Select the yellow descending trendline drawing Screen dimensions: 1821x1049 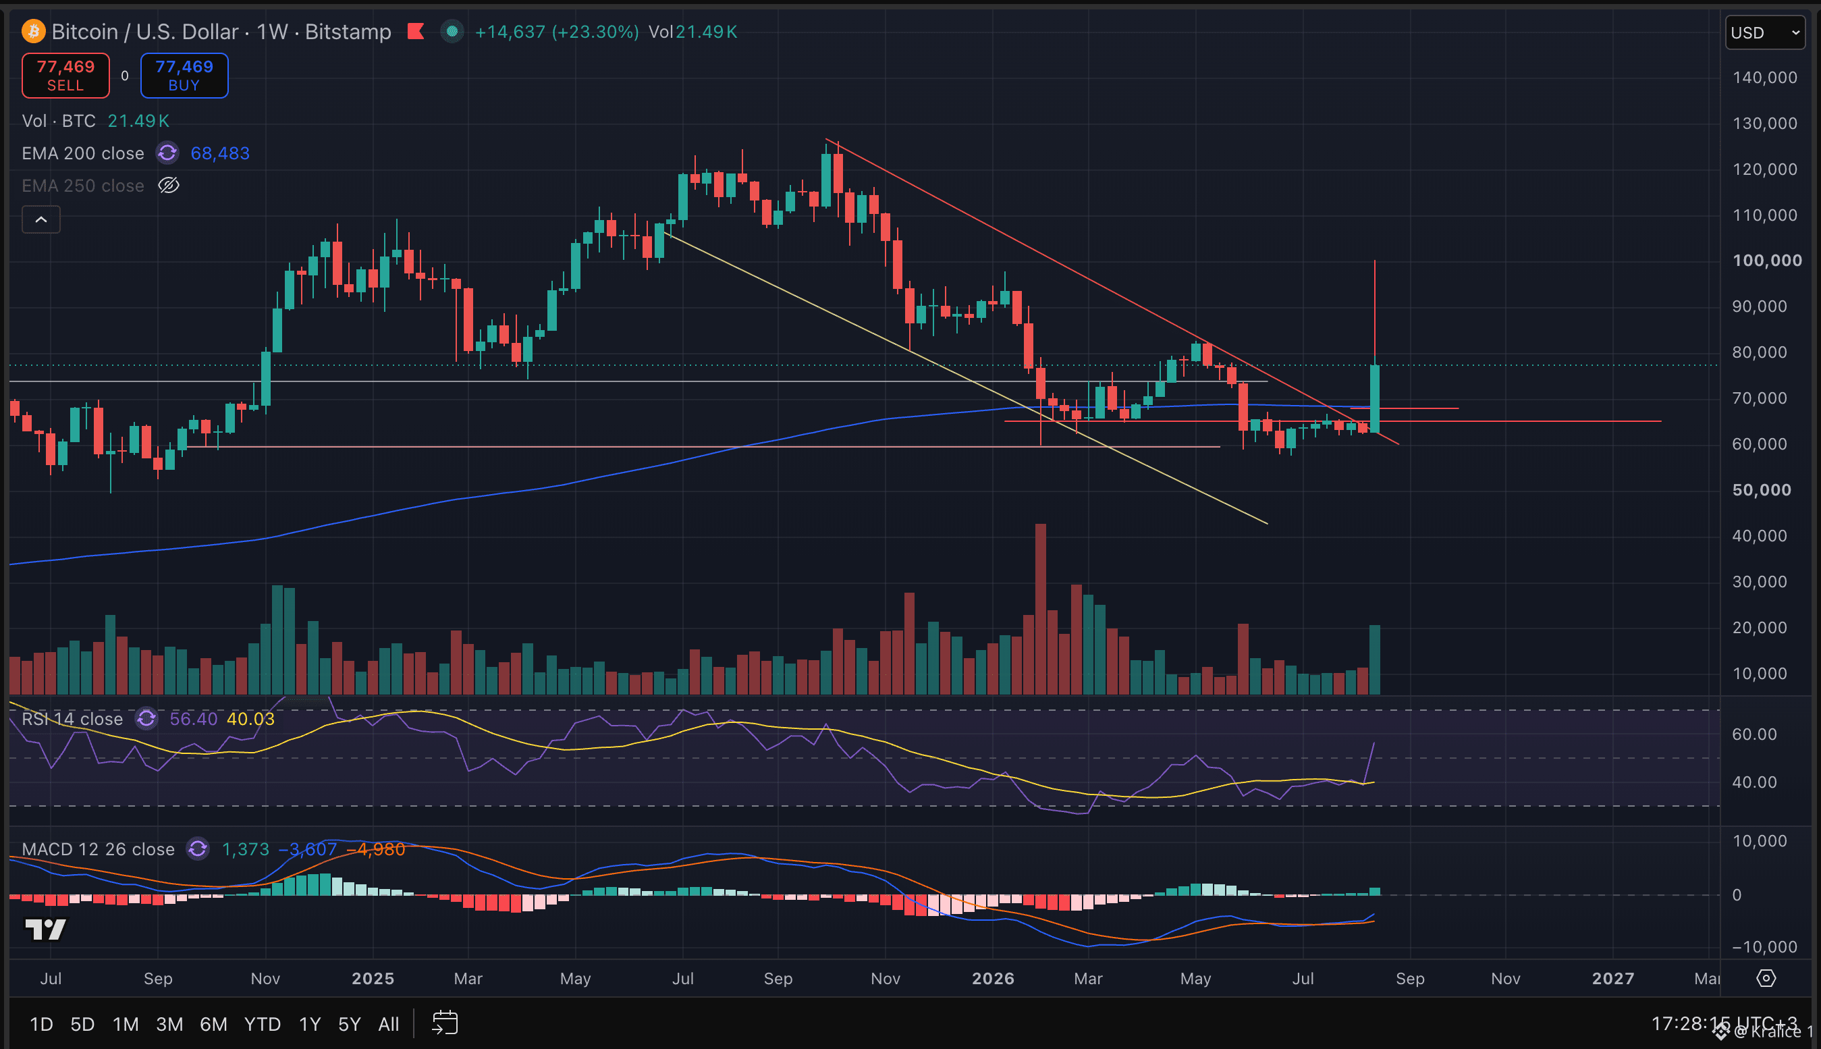(x=967, y=379)
